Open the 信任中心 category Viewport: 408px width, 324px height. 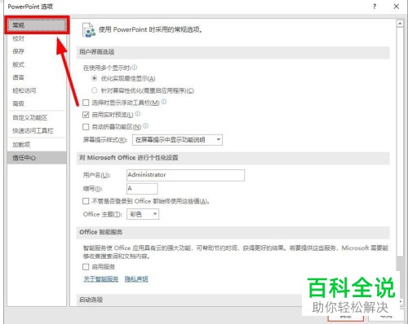coord(37,158)
